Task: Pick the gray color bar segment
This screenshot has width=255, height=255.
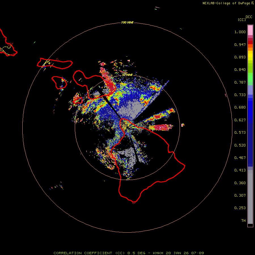Action: tap(250, 197)
